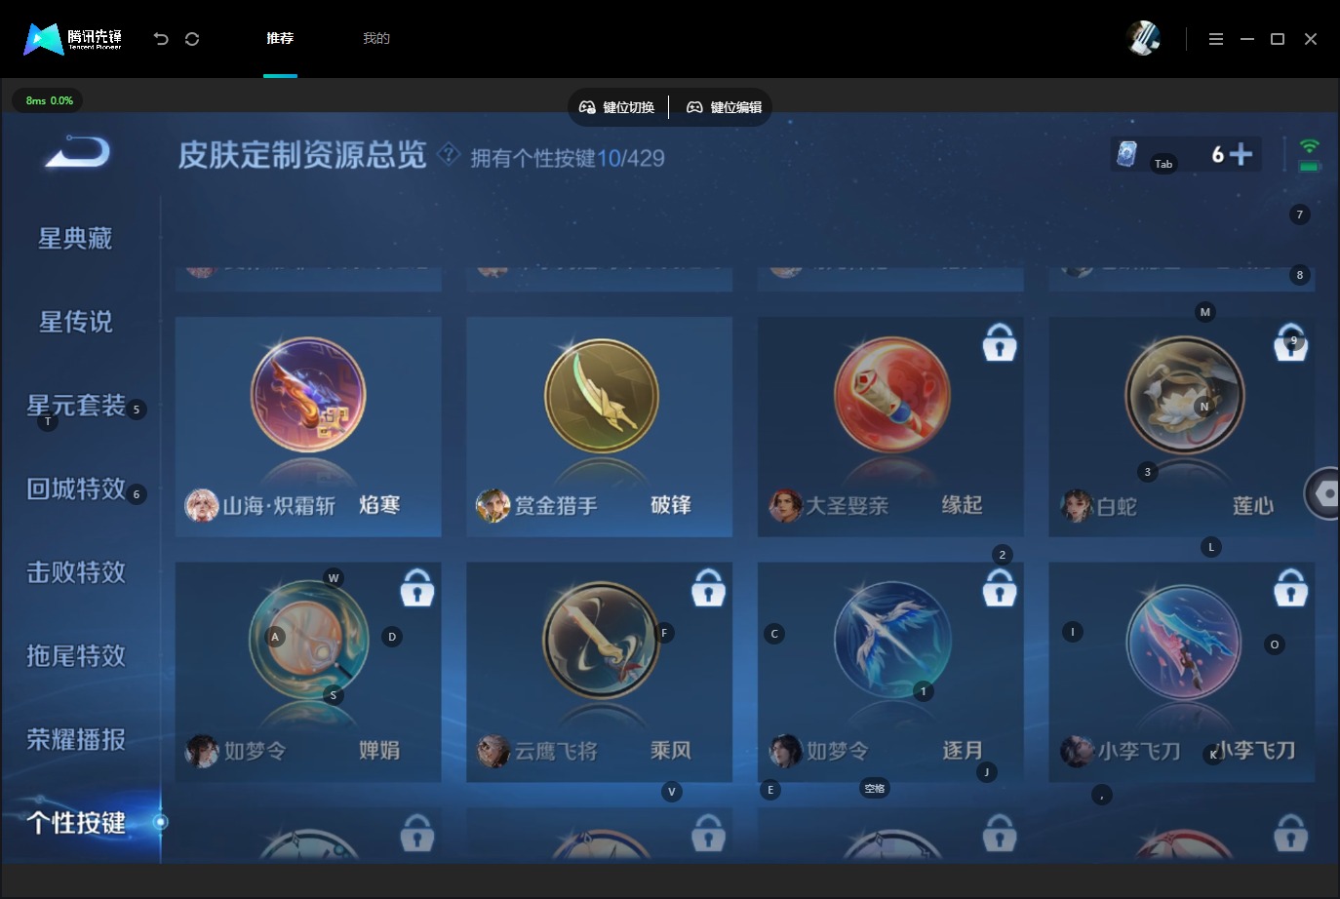Click the 键位编辑 button
This screenshot has height=899, width=1340.
[724, 107]
